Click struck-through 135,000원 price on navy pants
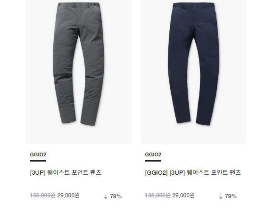The width and height of the screenshot is (273, 211). (x=158, y=195)
